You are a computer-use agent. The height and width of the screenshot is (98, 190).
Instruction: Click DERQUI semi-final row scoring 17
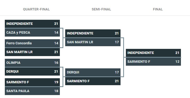pyautogui.click(x=93, y=72)
